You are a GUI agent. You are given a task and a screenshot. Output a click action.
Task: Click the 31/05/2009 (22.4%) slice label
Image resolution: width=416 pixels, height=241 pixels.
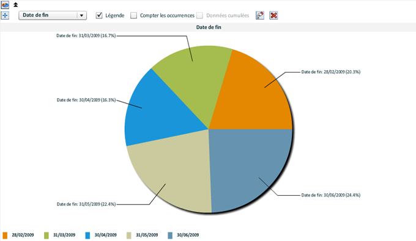(x=86, y=204)
